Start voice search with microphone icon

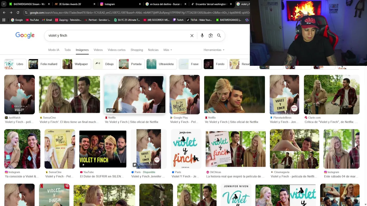click(202, 35)
